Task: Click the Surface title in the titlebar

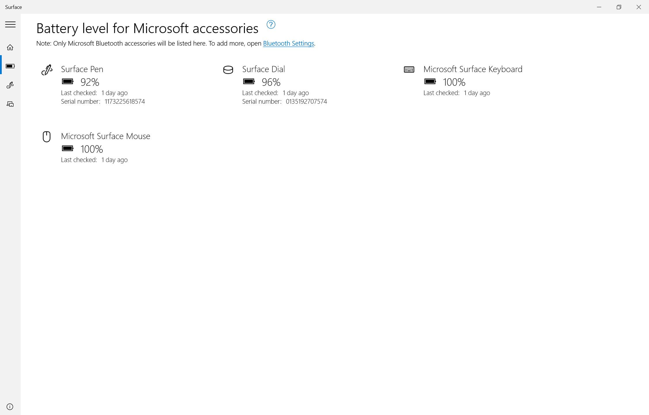Action: click(13, 7)
